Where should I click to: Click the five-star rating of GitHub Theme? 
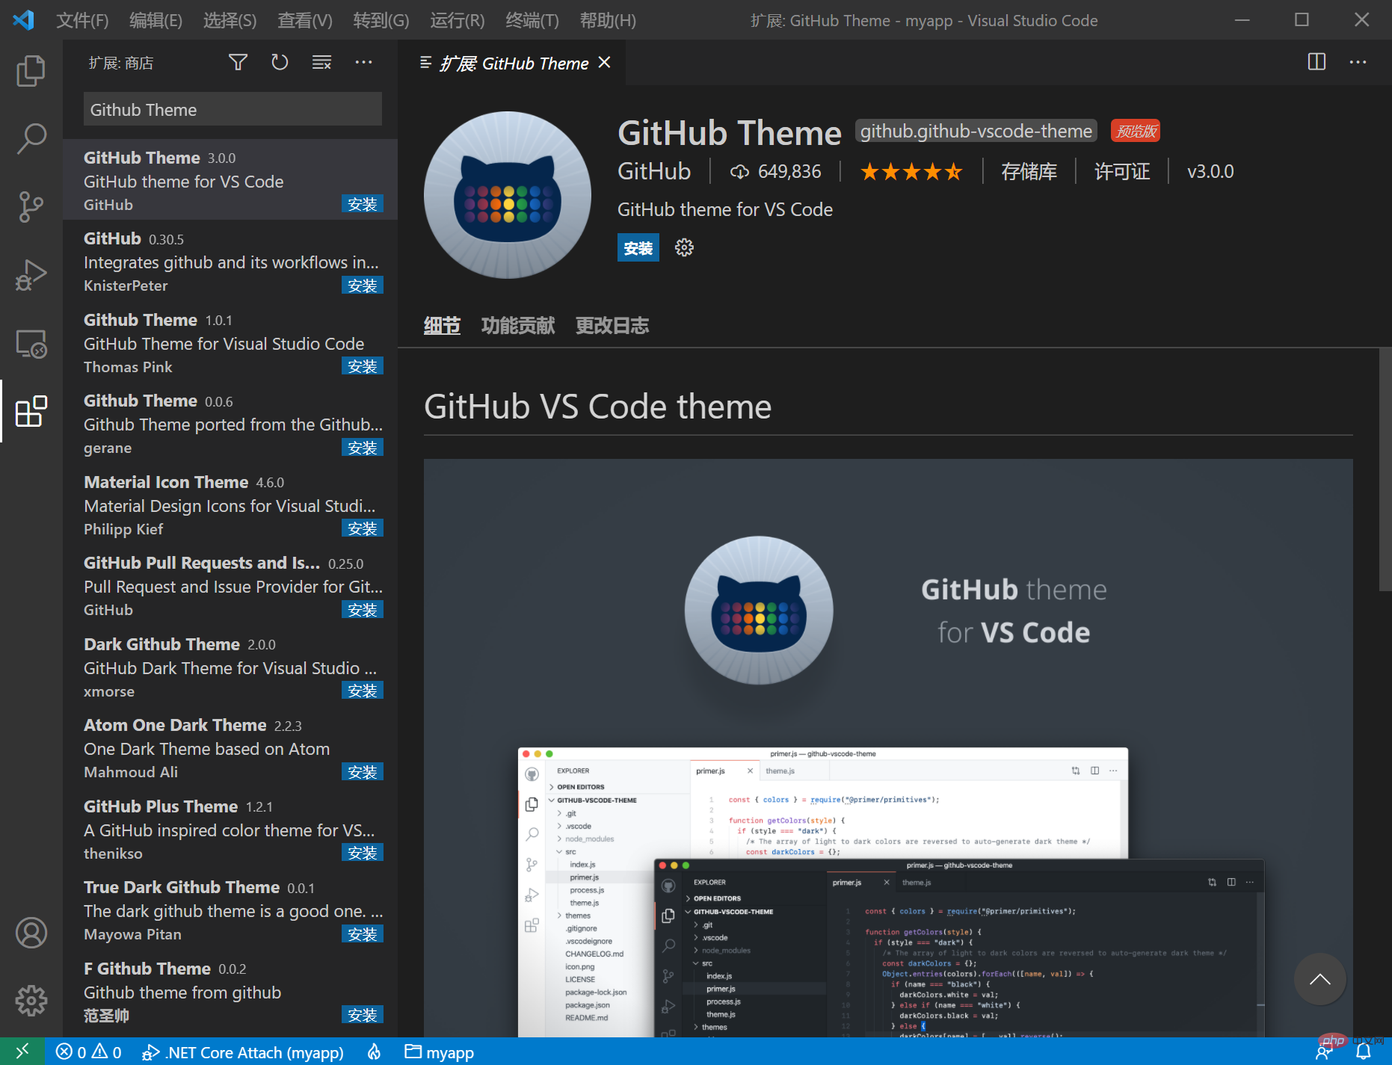(x=911, y=172)
